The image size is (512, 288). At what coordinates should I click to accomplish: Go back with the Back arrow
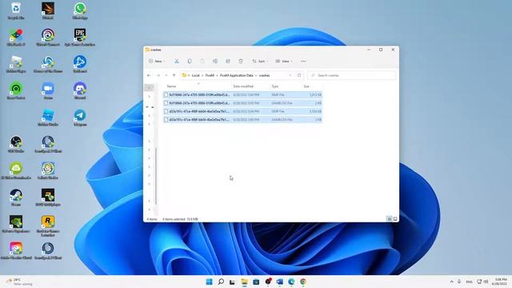[x=149, y=75]
